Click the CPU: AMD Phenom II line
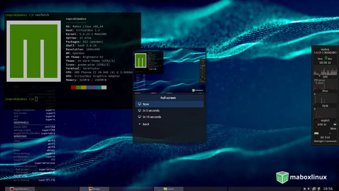This screenshot has height=191, width=339. tap(99, 72)
